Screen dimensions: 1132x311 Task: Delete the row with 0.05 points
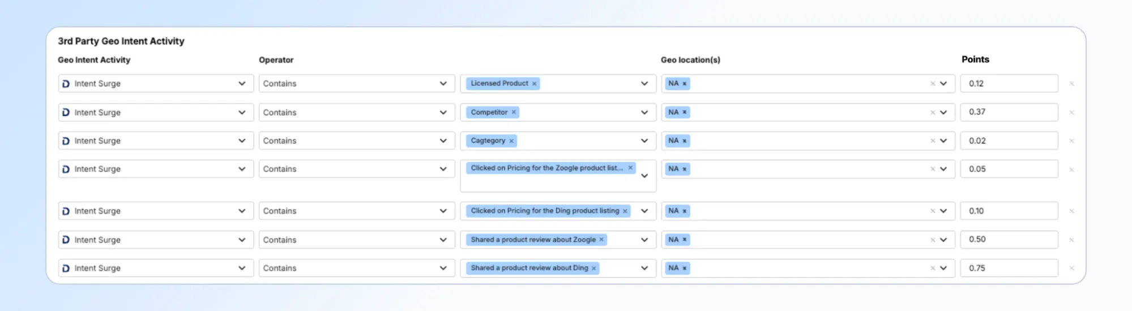click(x=1071, y=170)
